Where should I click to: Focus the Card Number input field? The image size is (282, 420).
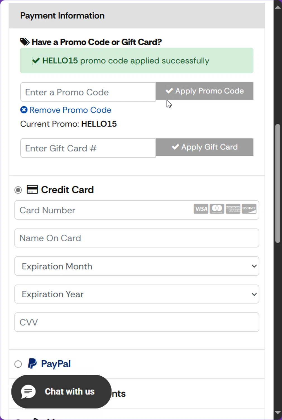click(103, 210)
